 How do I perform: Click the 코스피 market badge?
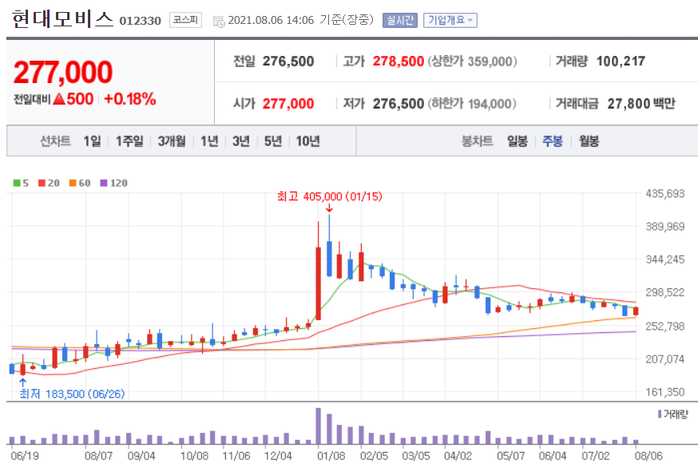(185, 20)
